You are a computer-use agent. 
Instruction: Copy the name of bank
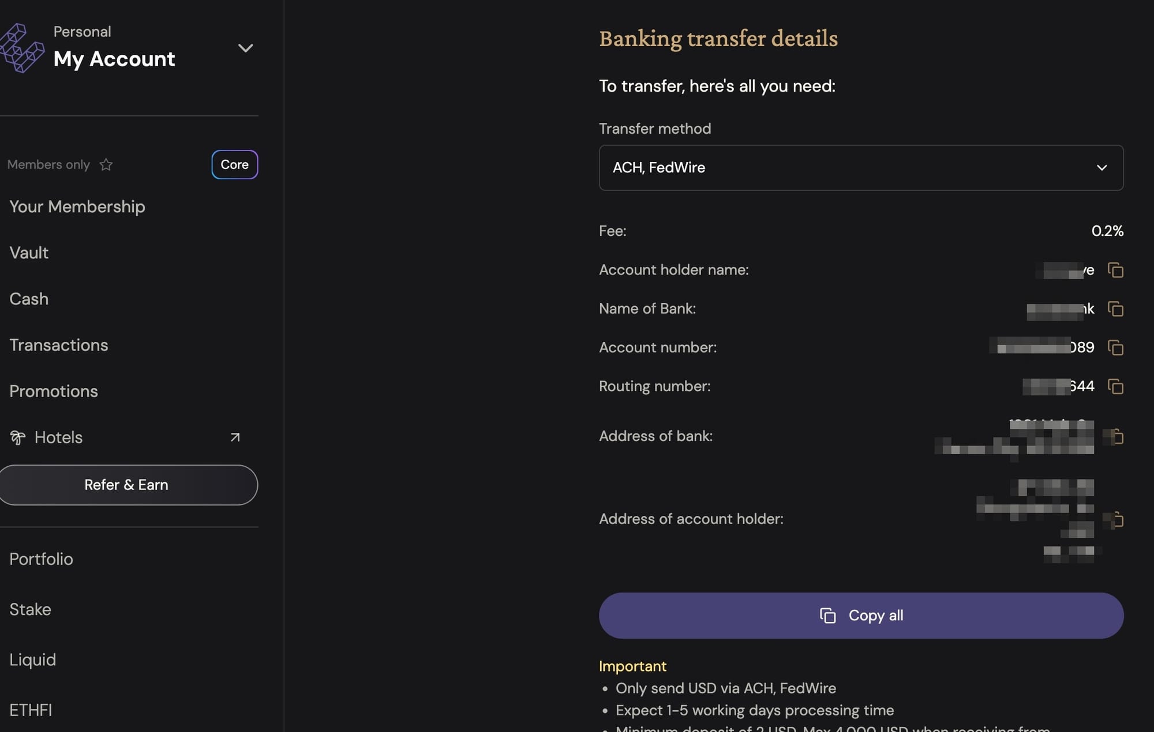coord(1115,309)
